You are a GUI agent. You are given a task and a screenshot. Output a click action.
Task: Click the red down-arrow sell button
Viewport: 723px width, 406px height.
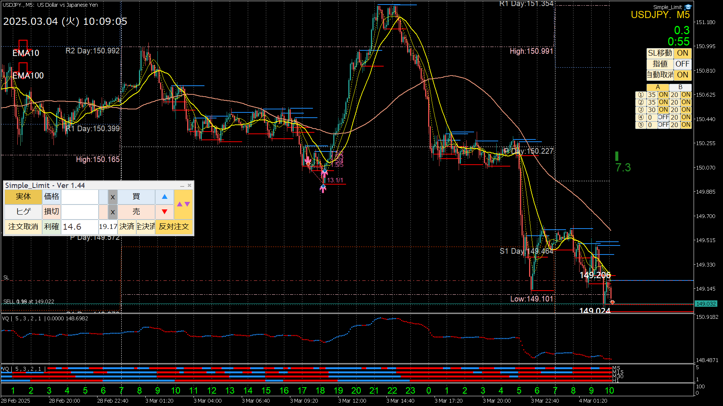tap(165, 212)
